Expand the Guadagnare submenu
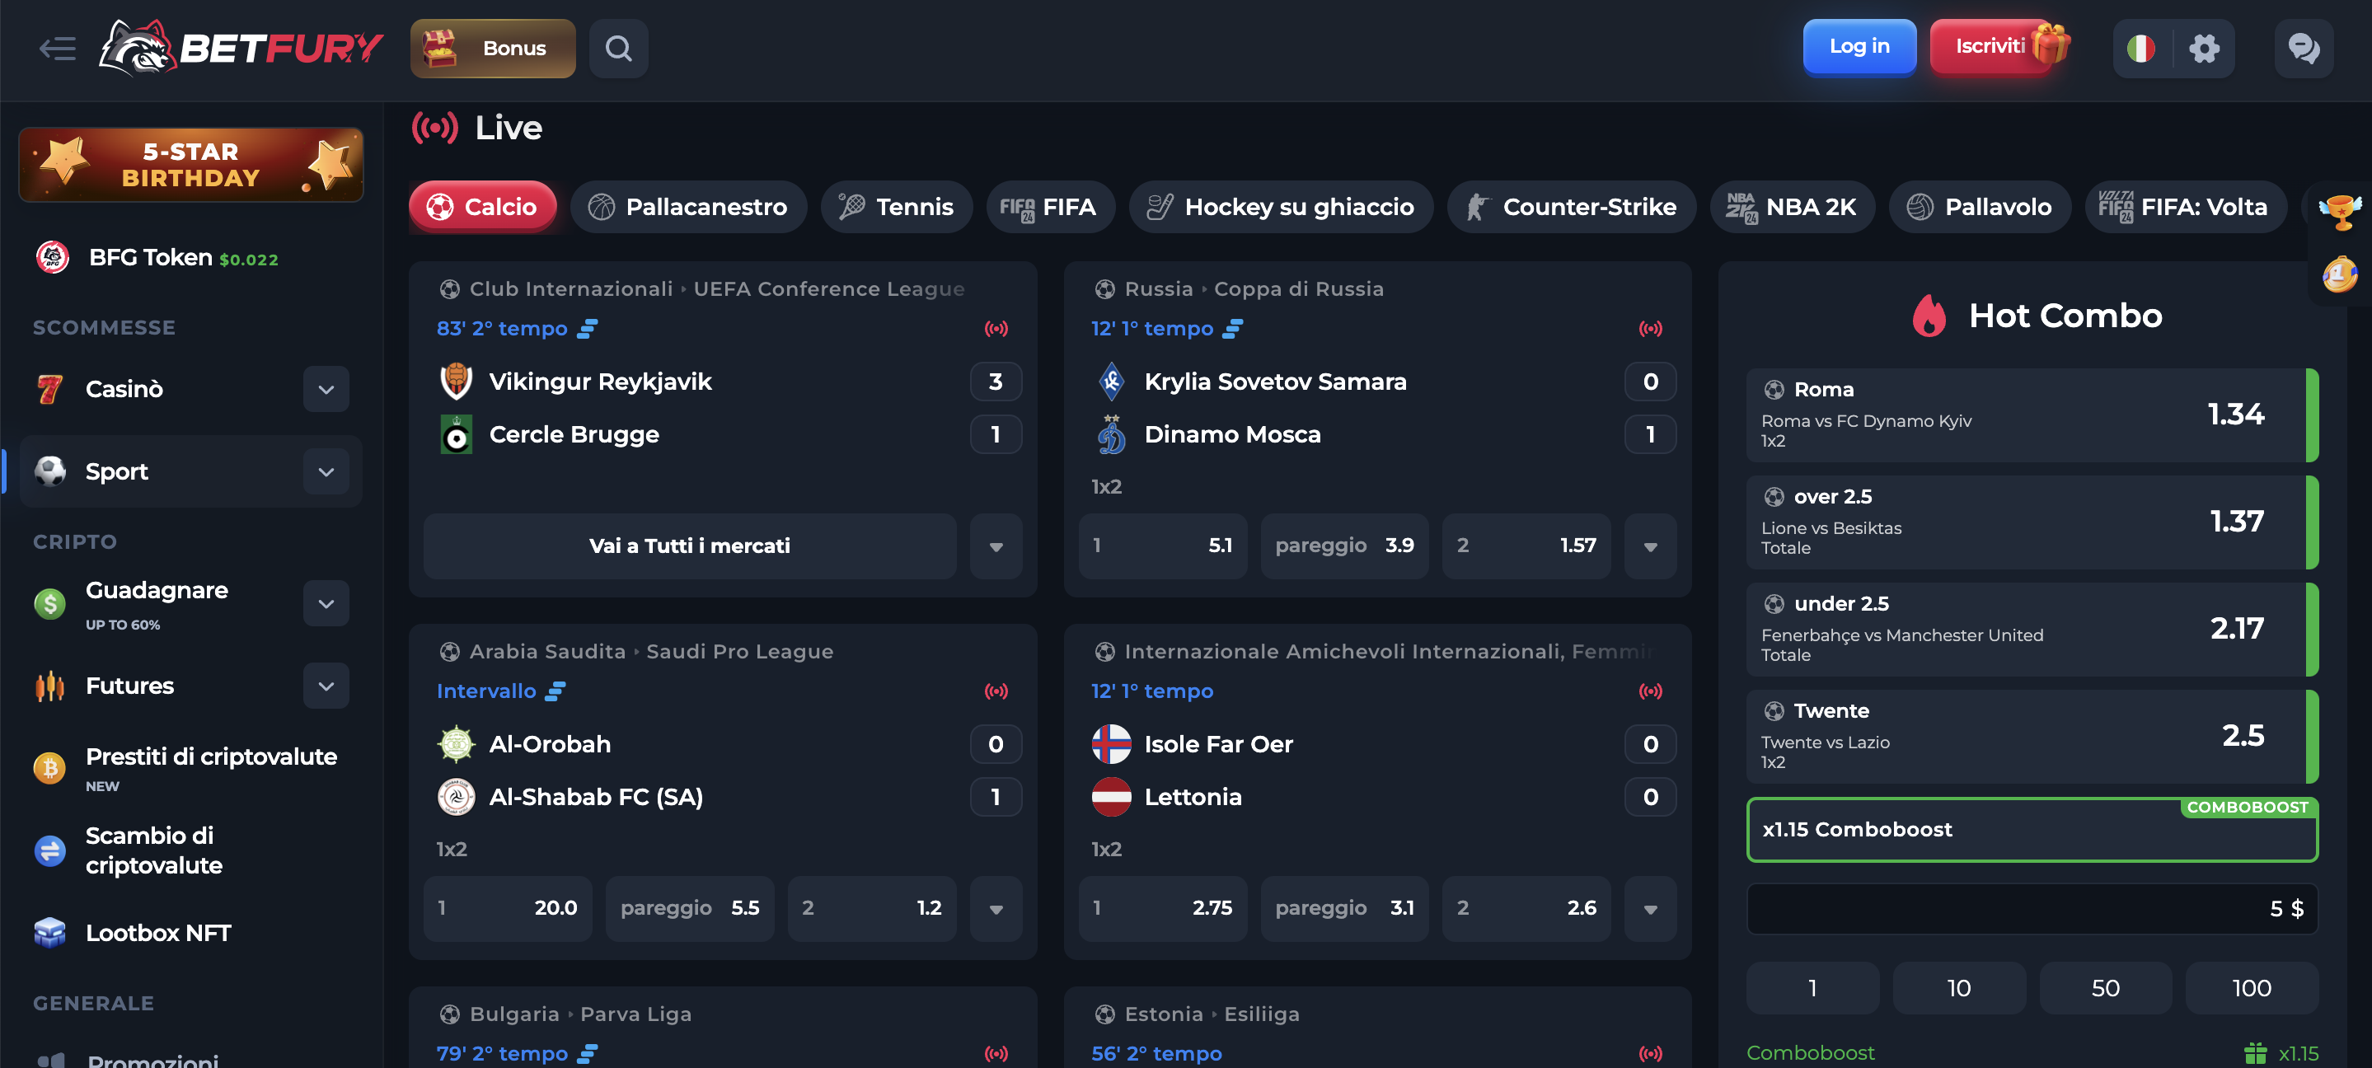Image resolution: width=2372 pixels, height=1068 pixels. pos(325,603)
